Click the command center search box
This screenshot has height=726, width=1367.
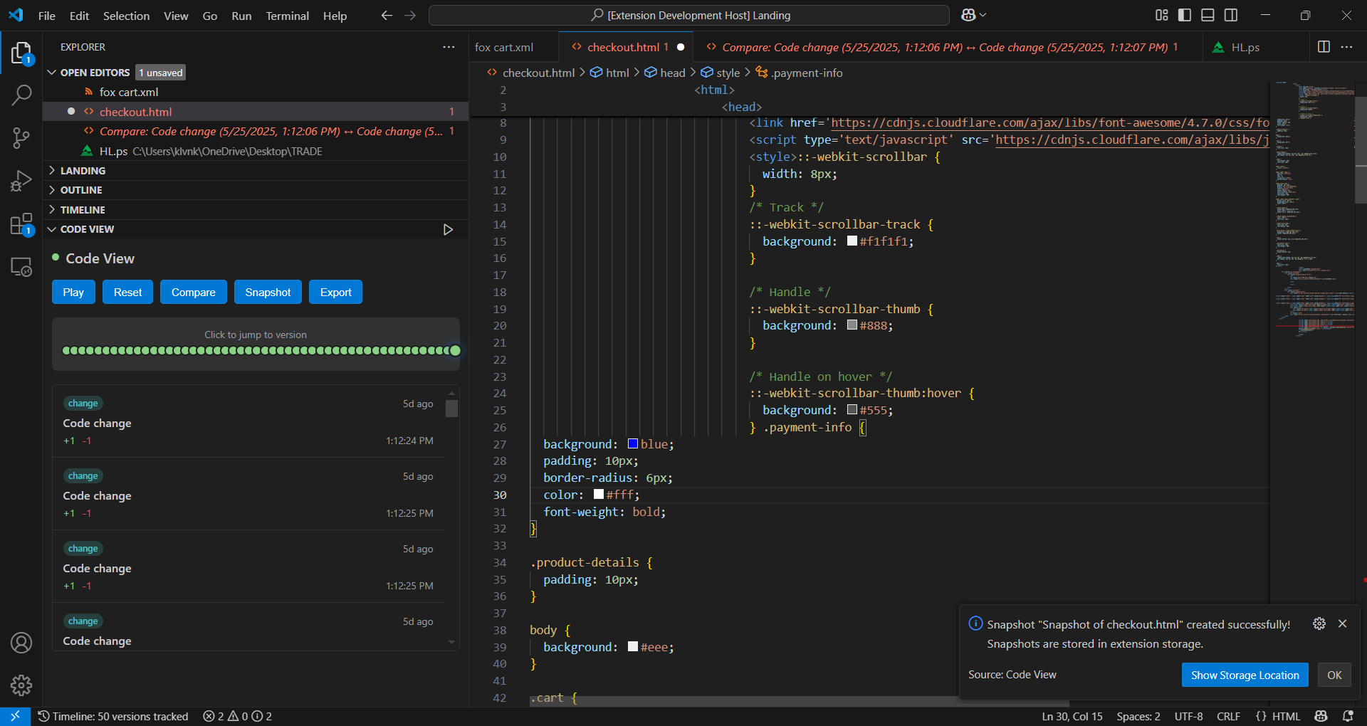(x=689, y=15)
